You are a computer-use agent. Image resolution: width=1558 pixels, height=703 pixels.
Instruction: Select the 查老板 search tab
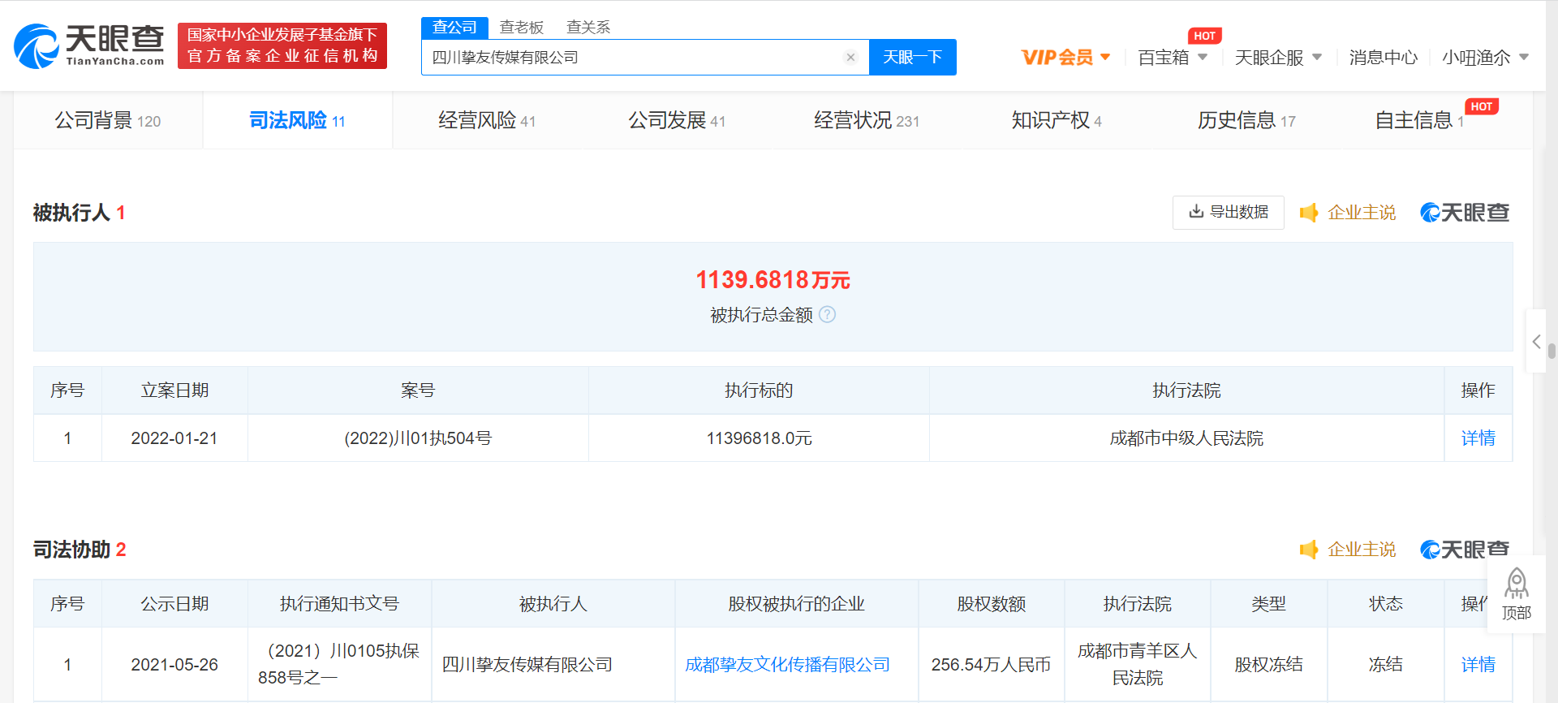[x=521, y=28]
